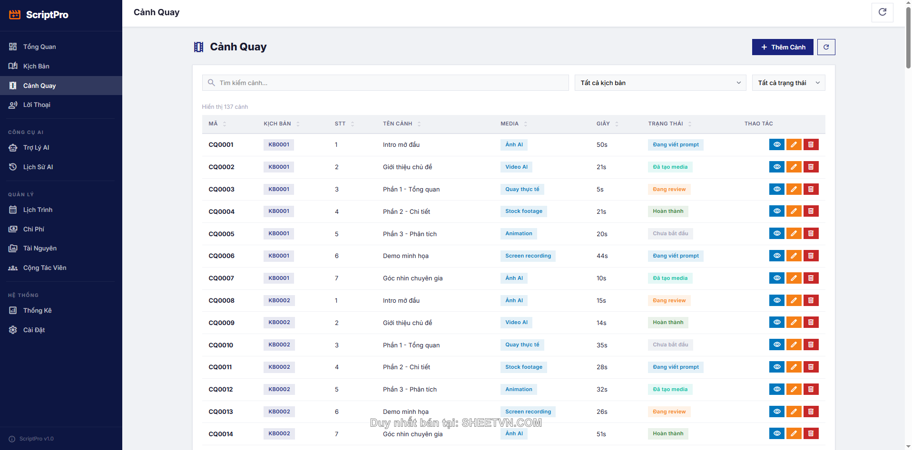Show details of CQ0014 via eye icon

(777, 433)
